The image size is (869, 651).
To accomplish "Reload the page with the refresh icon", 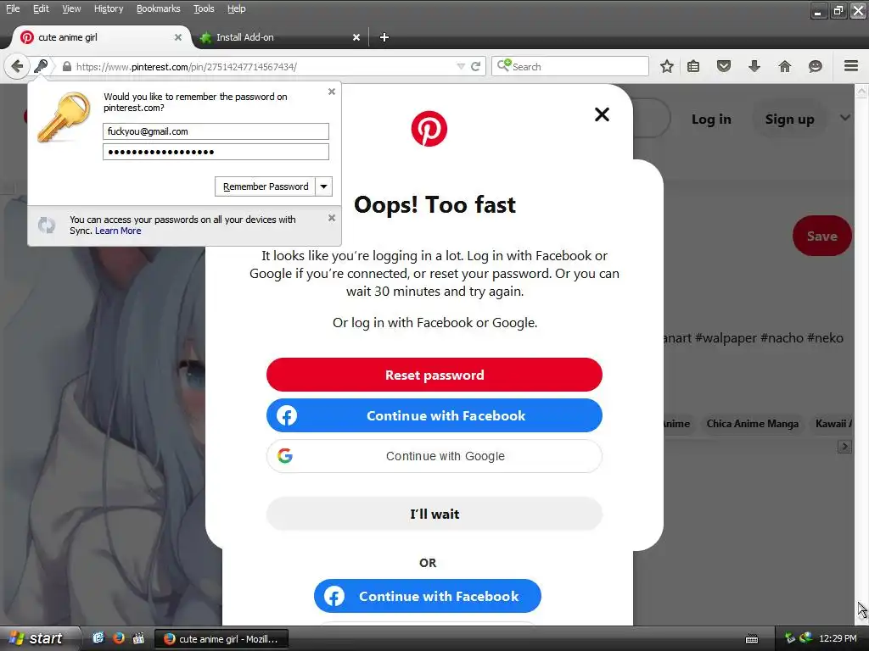I will point(475,66).
